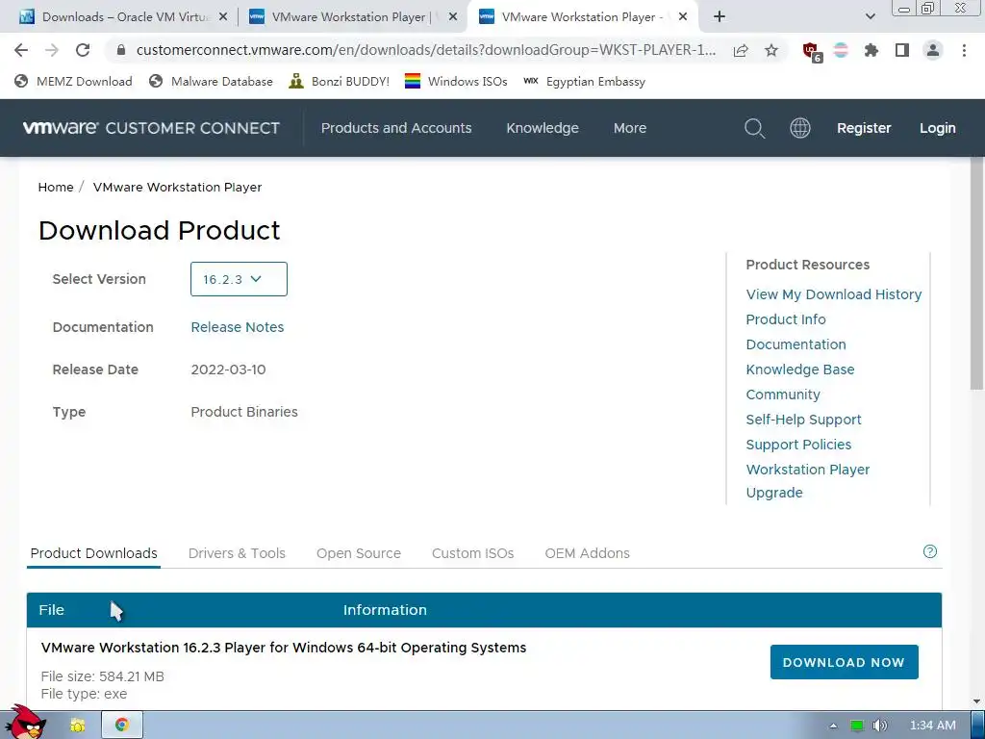Open the More menu
This screenshot has width=985, height=739.
pyautogui.click(x=630, y=128)
